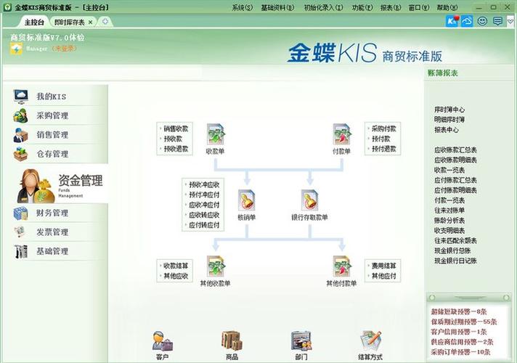The image size is (517, 363).
Task: Switch to the 即时库存表 tab
Action: click(69, 22)
